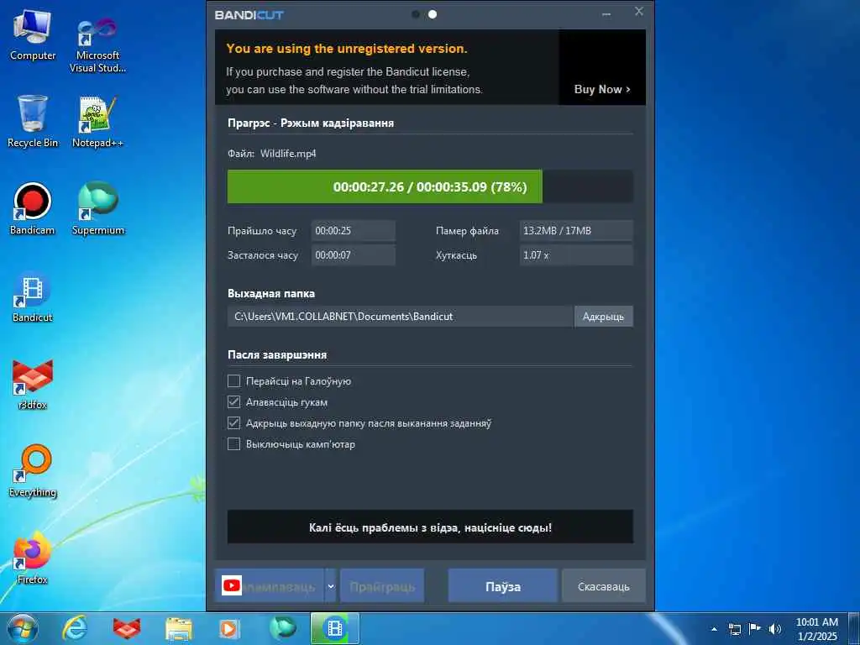Open the Supermium desktop shortcut
860x645 pixels.
97,209
